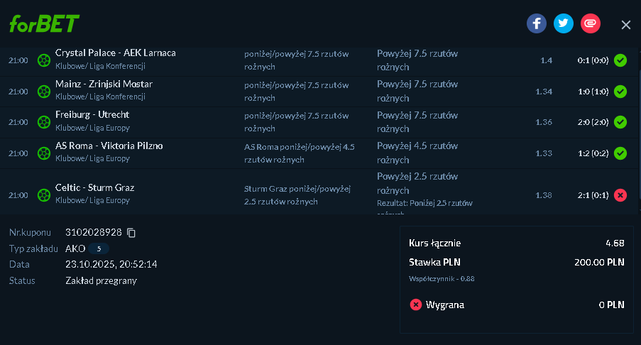Image resolution: width=641 pixels, height=345 pixels.
Task: Close the coupon details window
Action: (626, 25)
